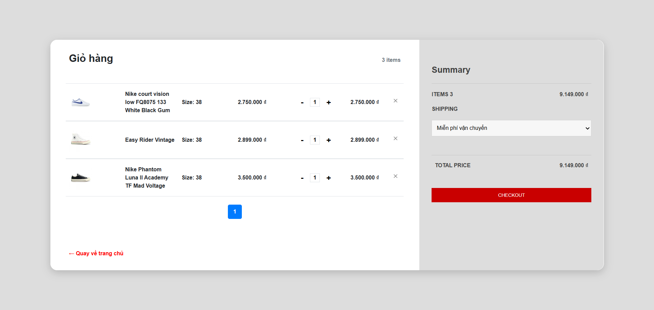654x310 pixels.
Task: Click product name Easy Rider Vintage
Action: [x=150, y=140]
